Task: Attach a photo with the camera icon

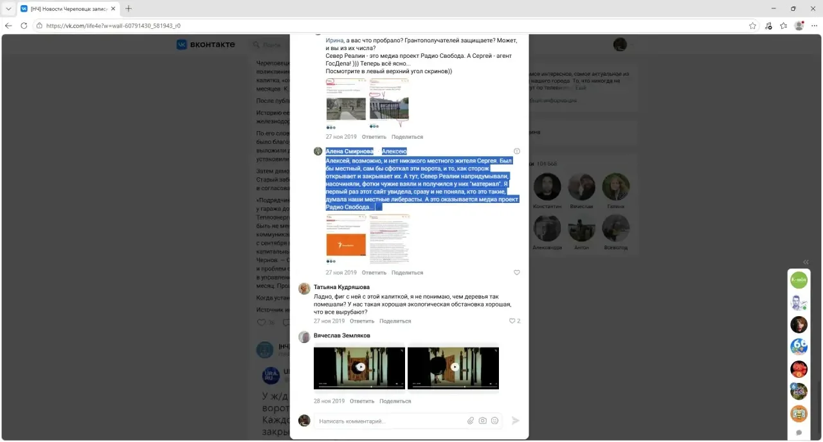Action: click(x=482, y=421)
